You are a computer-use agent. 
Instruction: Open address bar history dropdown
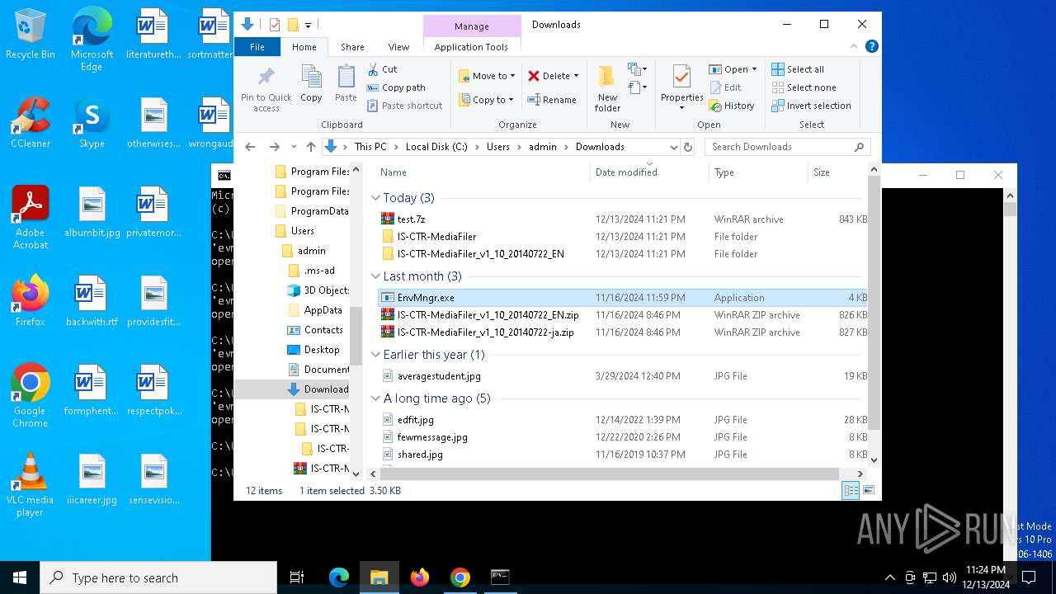coord(673,147)
